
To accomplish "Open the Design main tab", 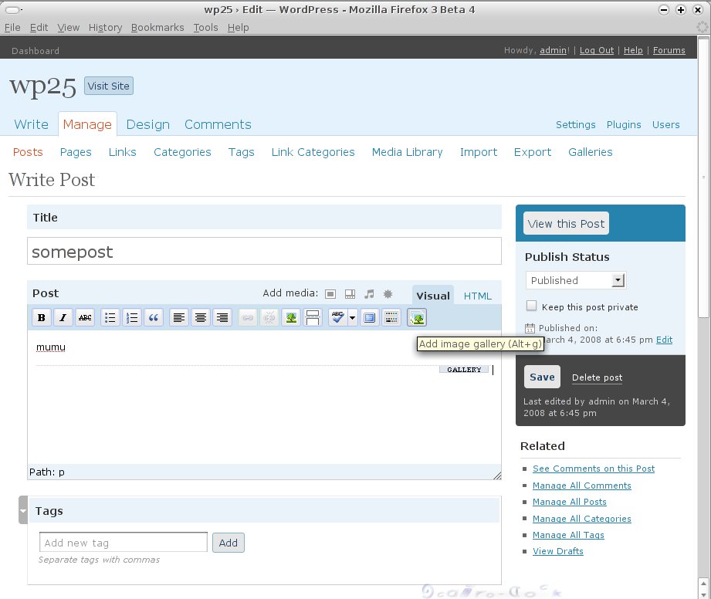I will click(147, 124).
